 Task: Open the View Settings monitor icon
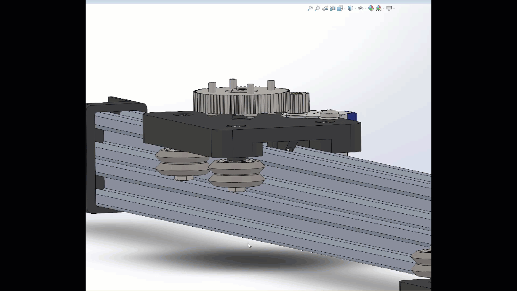[389, 8]
